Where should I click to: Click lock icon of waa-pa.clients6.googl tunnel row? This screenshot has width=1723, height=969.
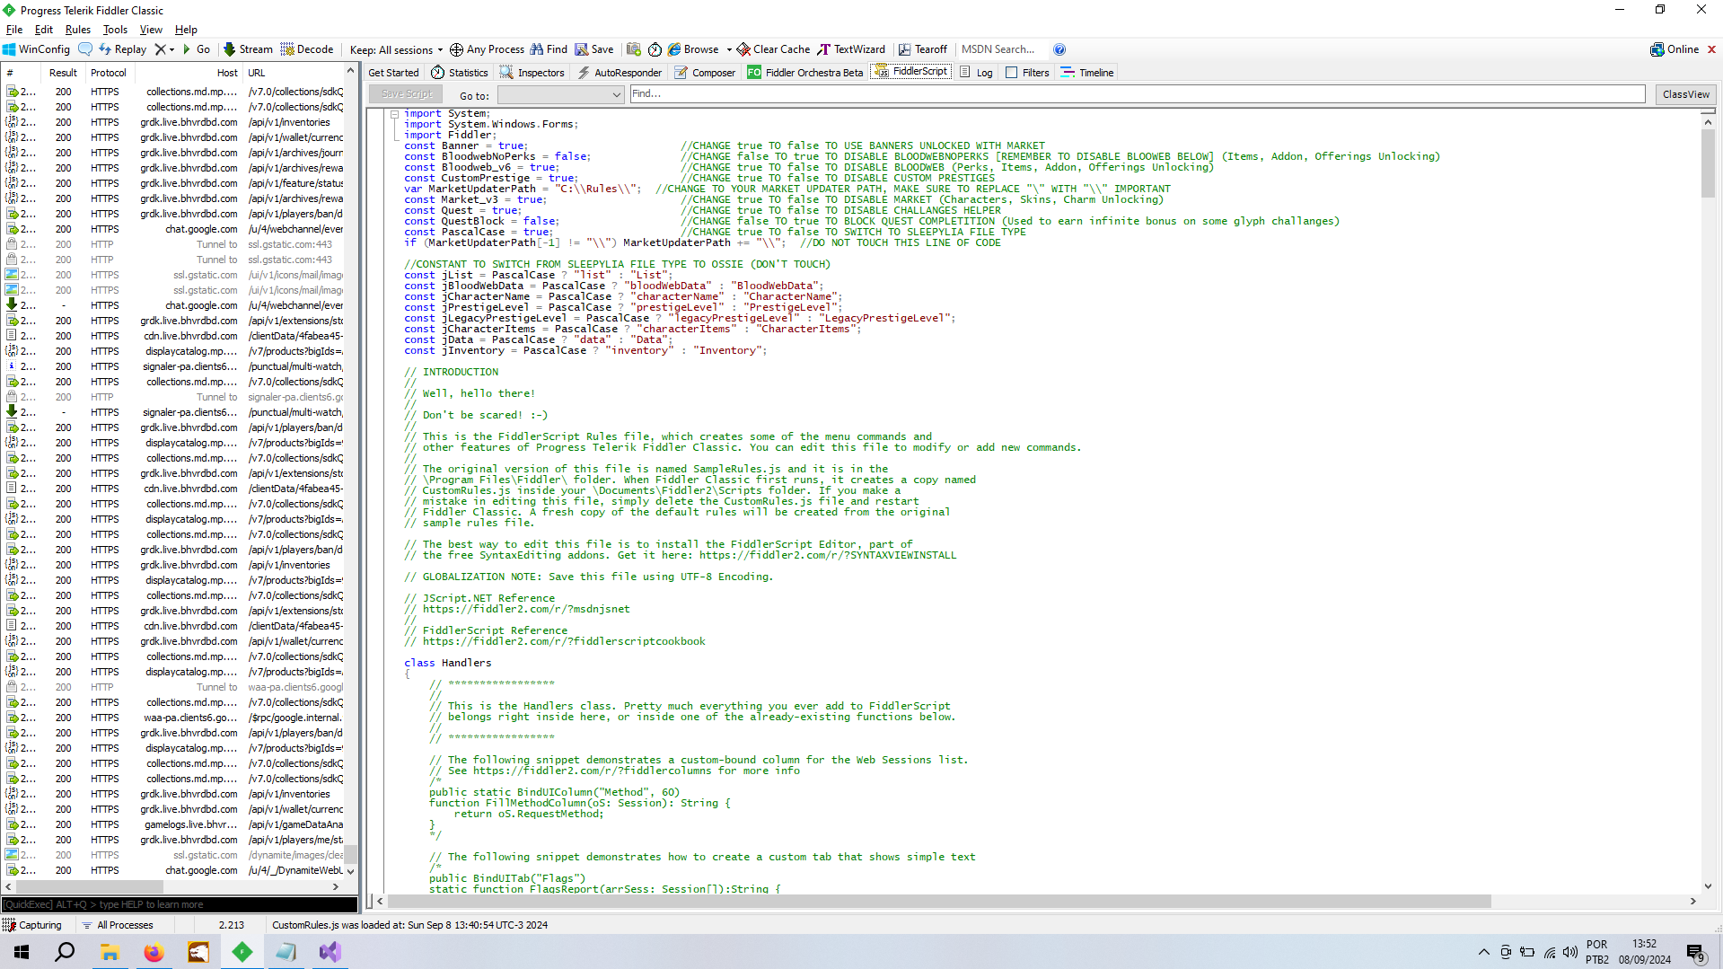(12, 687)
